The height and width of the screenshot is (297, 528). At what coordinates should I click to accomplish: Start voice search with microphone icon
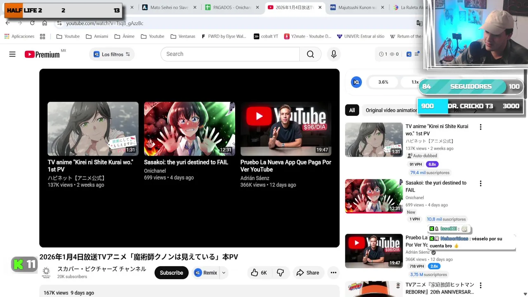tap(334, 54)
